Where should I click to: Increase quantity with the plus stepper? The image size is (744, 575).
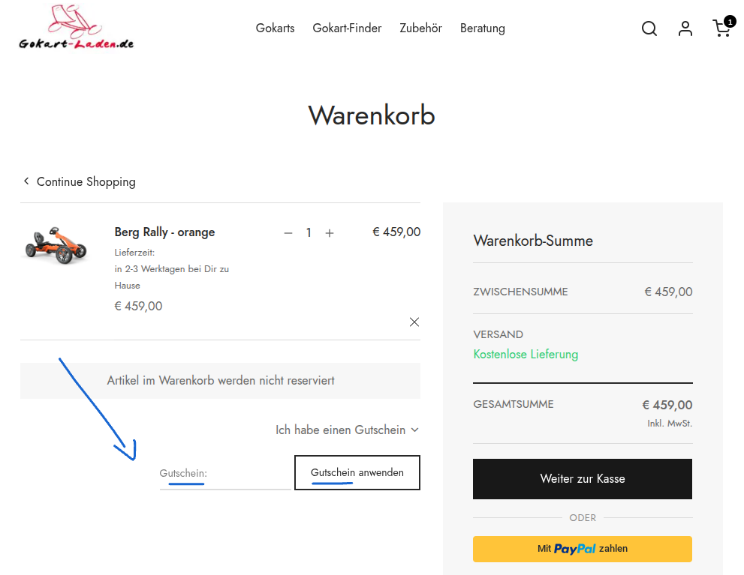pos(330,232)
